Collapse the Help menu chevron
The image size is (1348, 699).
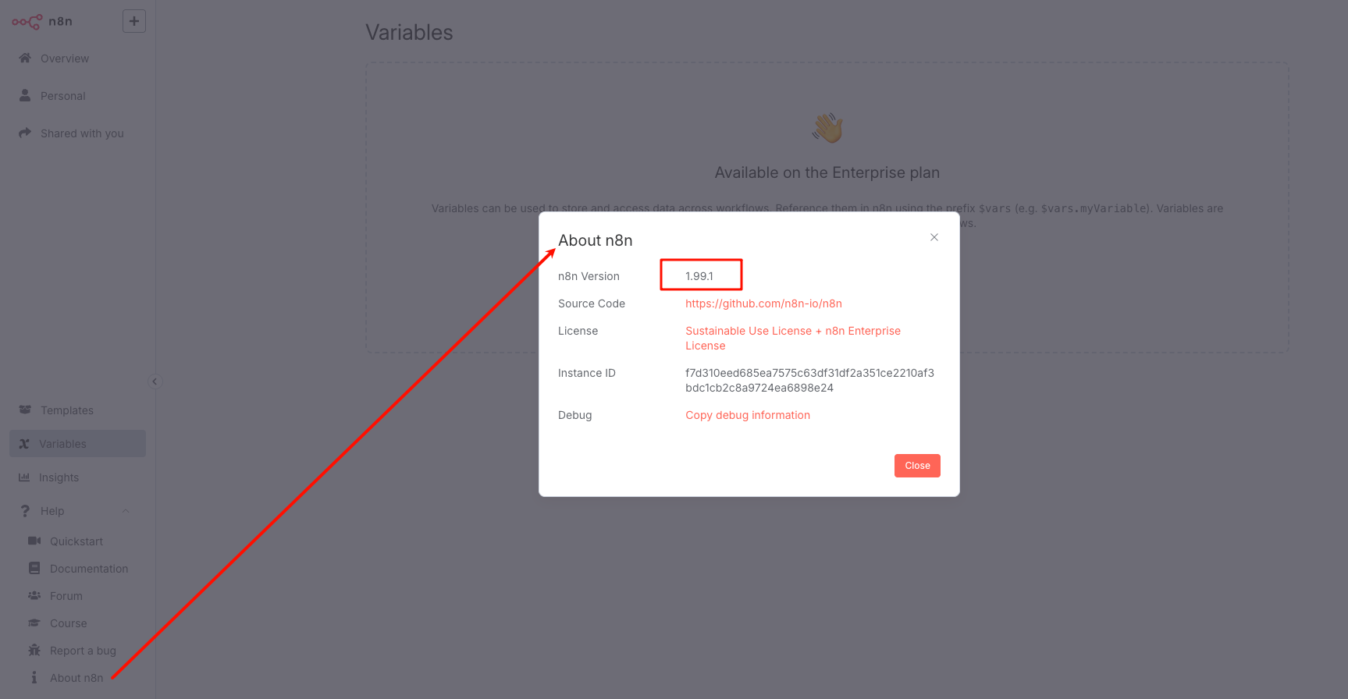pyautogui.click(x=126, y=511)
